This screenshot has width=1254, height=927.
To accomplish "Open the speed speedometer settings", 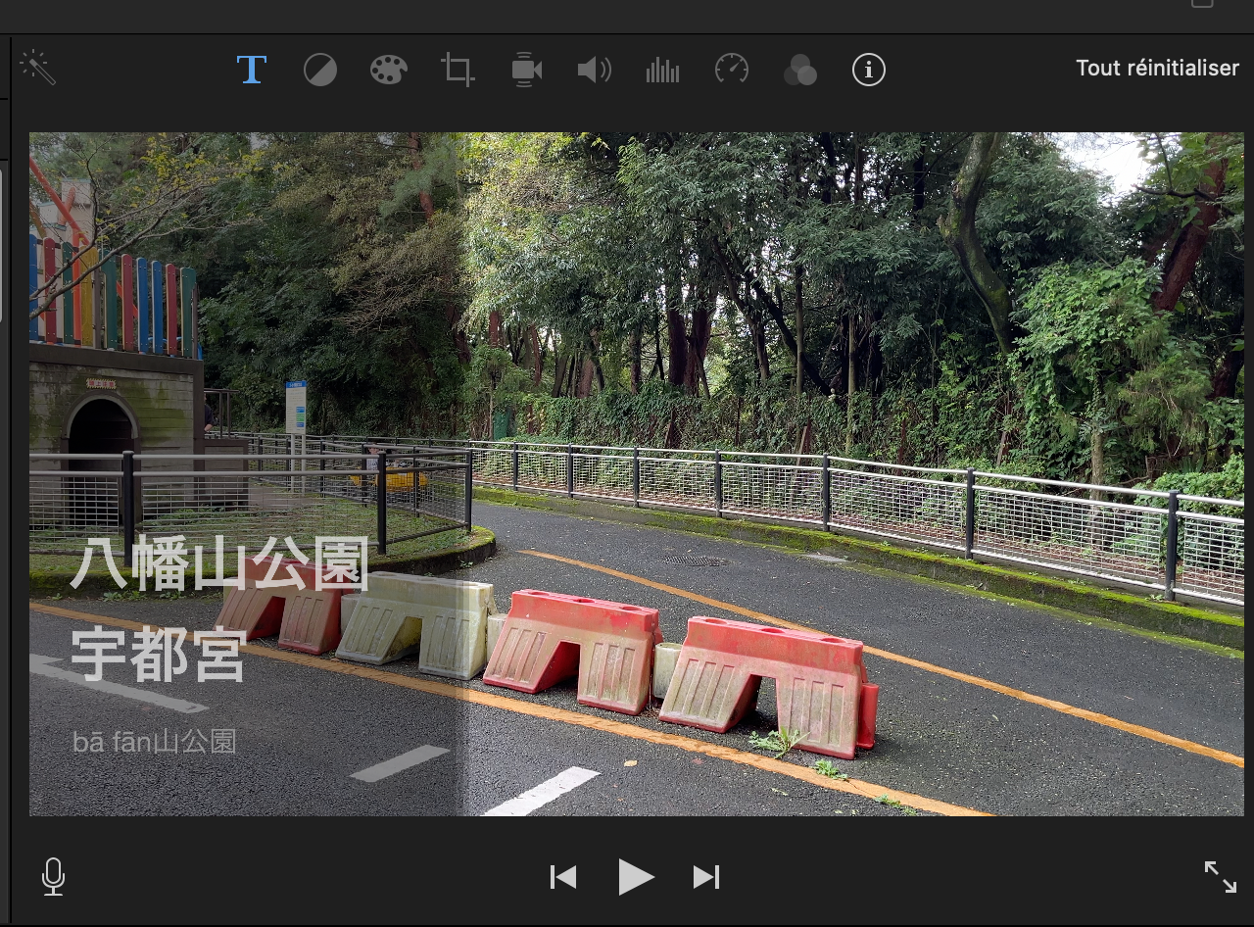I will click(732, 69).
